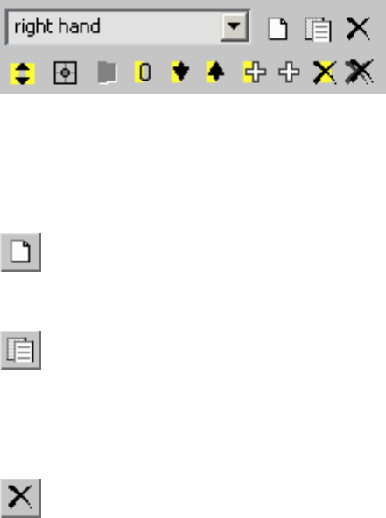Click the yellow down arrow icon
The width and height of the screenshot is (386, 518).
pyautogui.click(x=180, y=72)
